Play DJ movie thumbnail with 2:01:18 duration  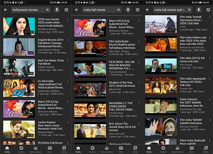pyautogui.click(x=19, y=88)
